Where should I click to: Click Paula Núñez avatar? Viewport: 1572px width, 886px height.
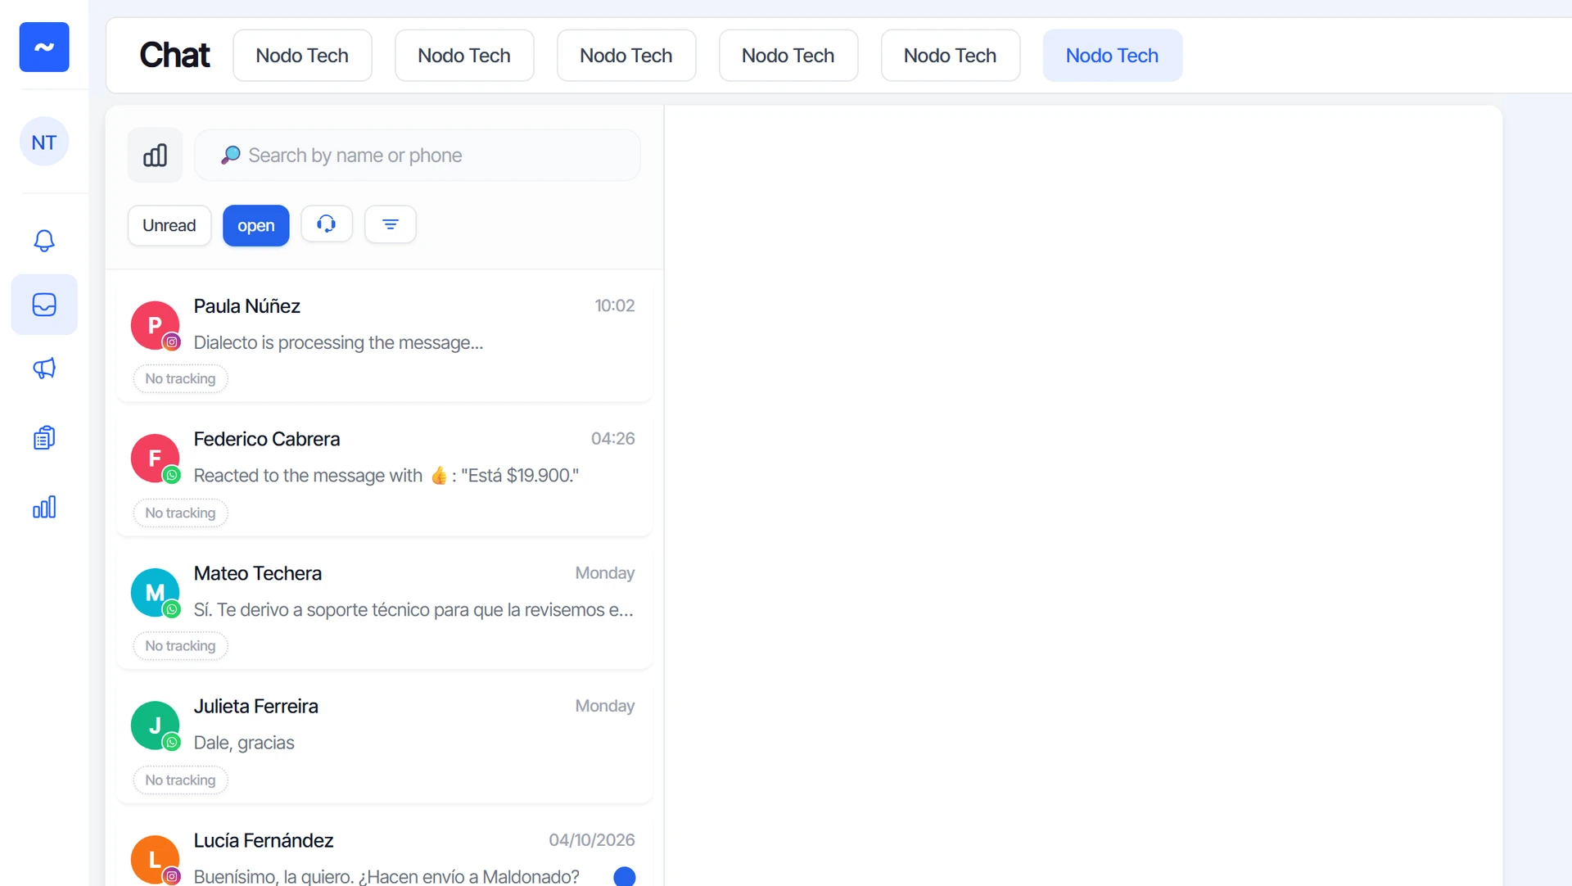point(155,325)
